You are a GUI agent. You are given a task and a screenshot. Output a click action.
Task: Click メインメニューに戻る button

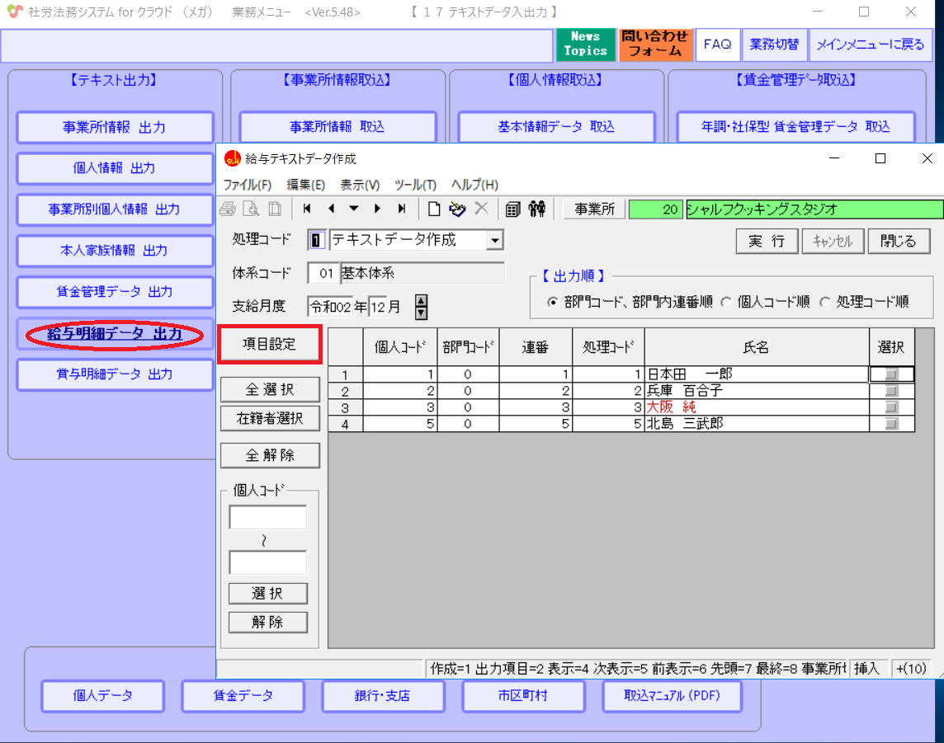coord(870,45)
